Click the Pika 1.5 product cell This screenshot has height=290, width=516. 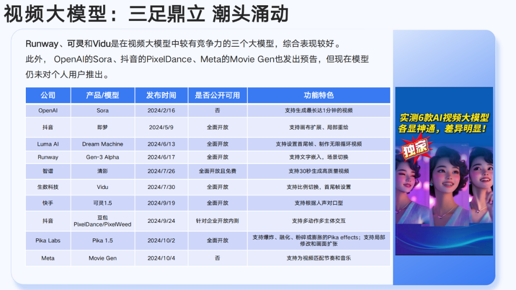103,241
